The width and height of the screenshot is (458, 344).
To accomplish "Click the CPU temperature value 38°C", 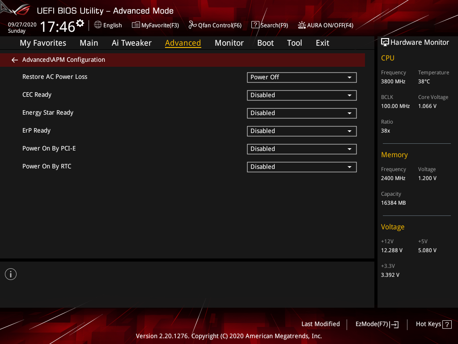I will [424, 82].
